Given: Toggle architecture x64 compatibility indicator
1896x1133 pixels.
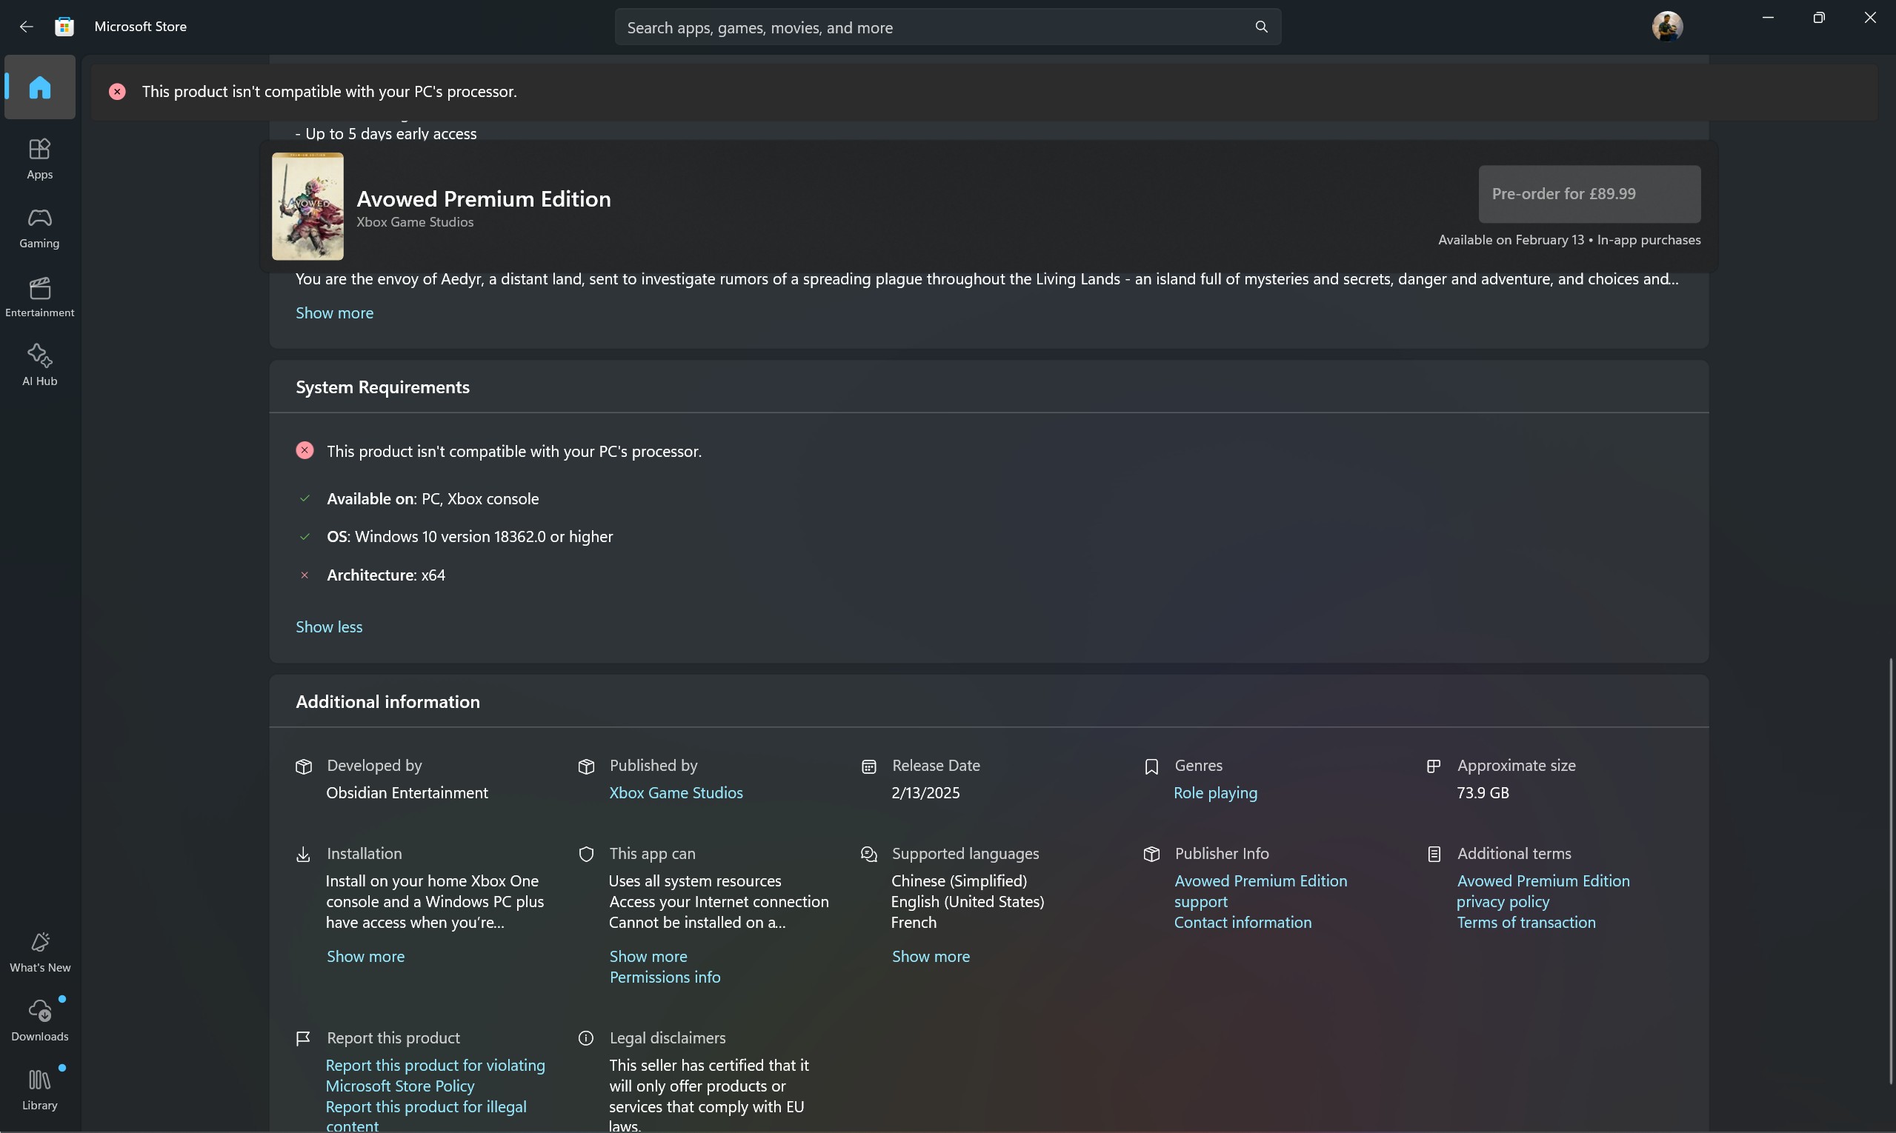Looking at the screenshot, I should click(x=304, y=575).
